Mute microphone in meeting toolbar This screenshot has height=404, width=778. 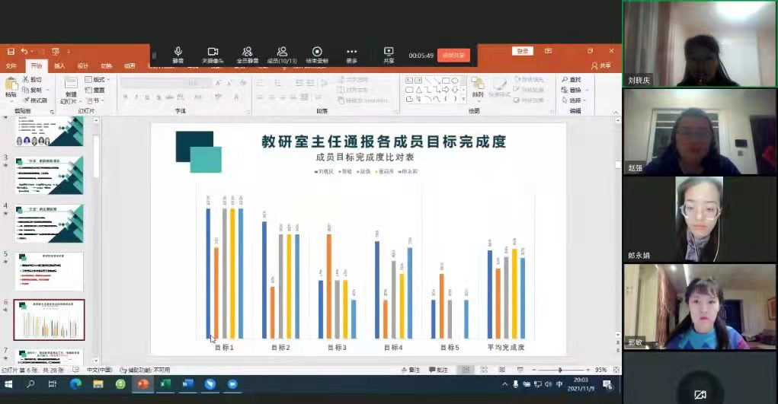point(178,55)
